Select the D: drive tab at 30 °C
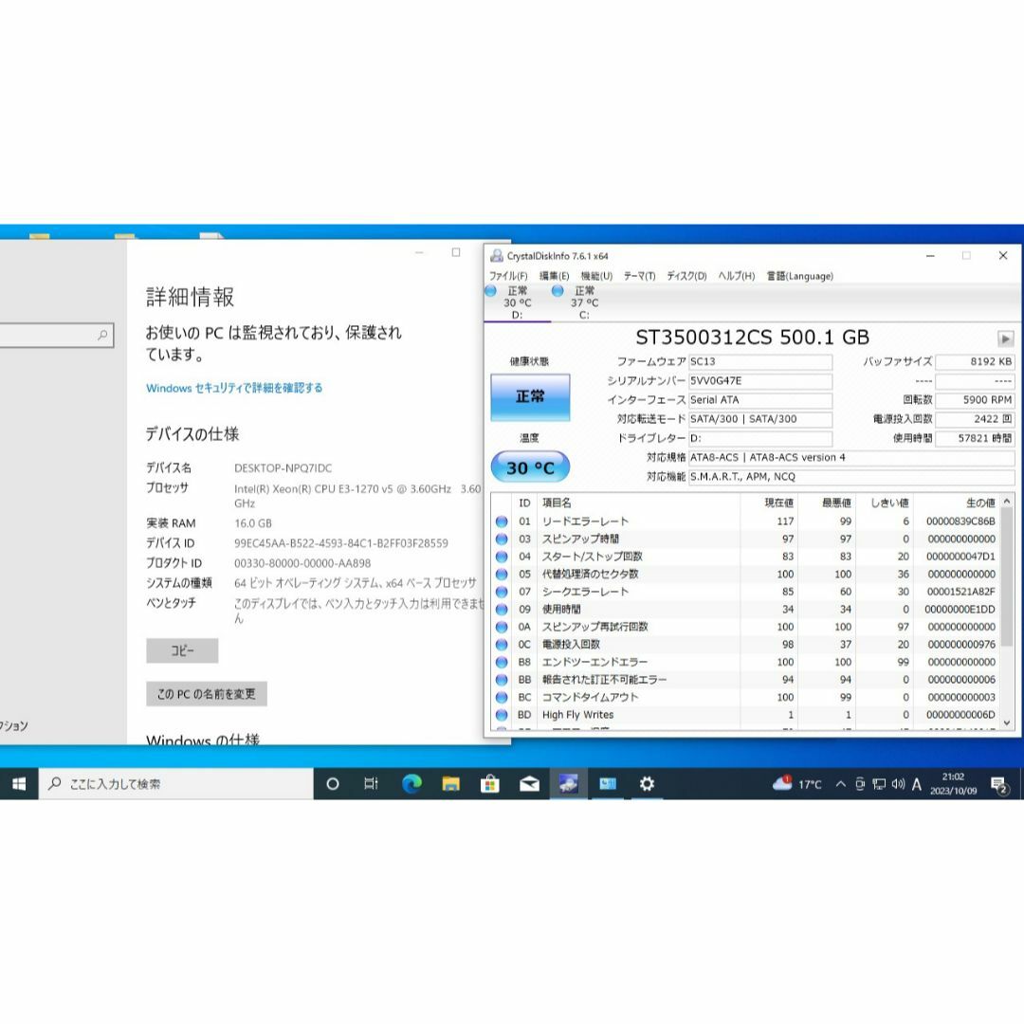The width and height of the screenshot is (1024, 1024). [x=517, y=303]
